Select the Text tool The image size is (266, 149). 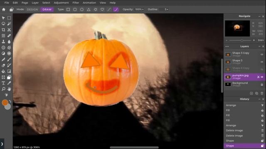(x=3, y=83)
